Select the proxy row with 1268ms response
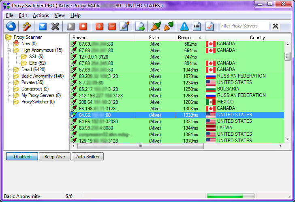 (177, 96)
